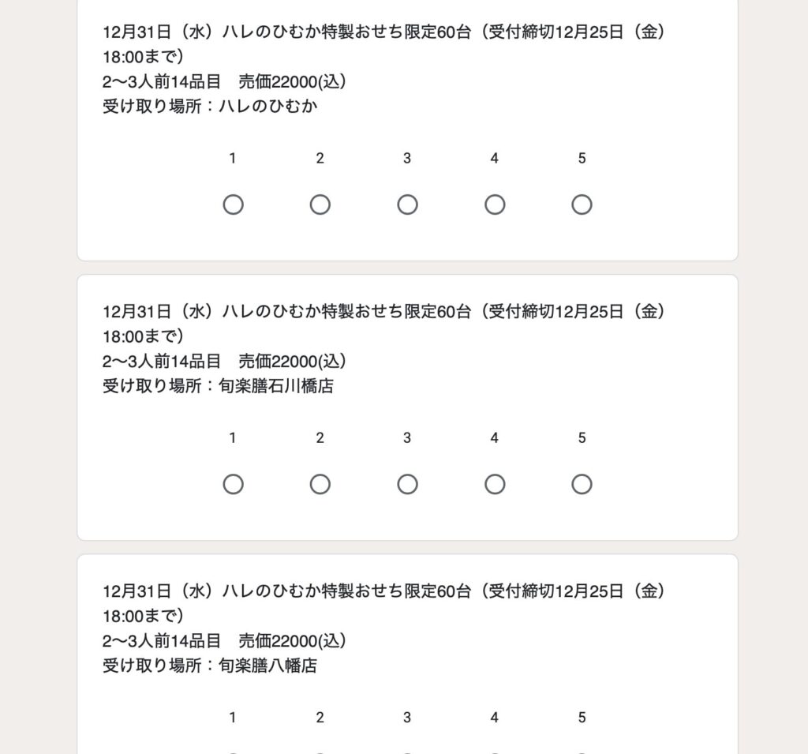Pick radio 3 for 旬楽膳石川橋店 pickup
Image resolution: width=808 pixels, height=754 pixels.
pos(407,485)
